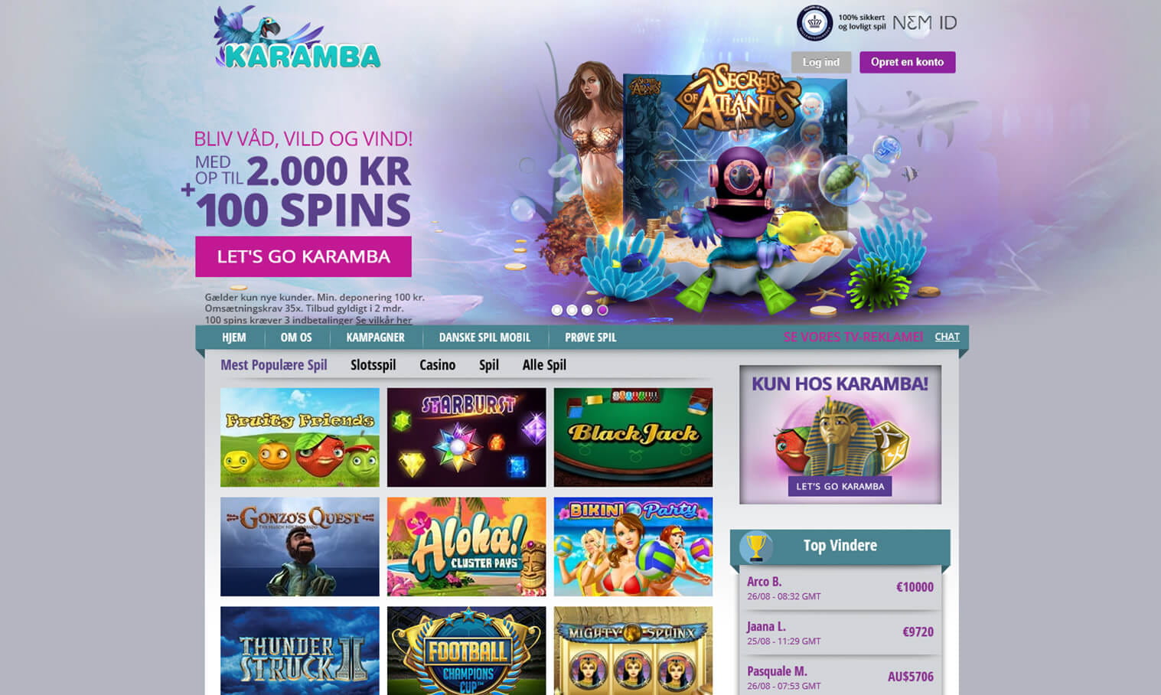Open the Starburst game thumbnail
Viewport: 1161px width, 695px height.
466,437
